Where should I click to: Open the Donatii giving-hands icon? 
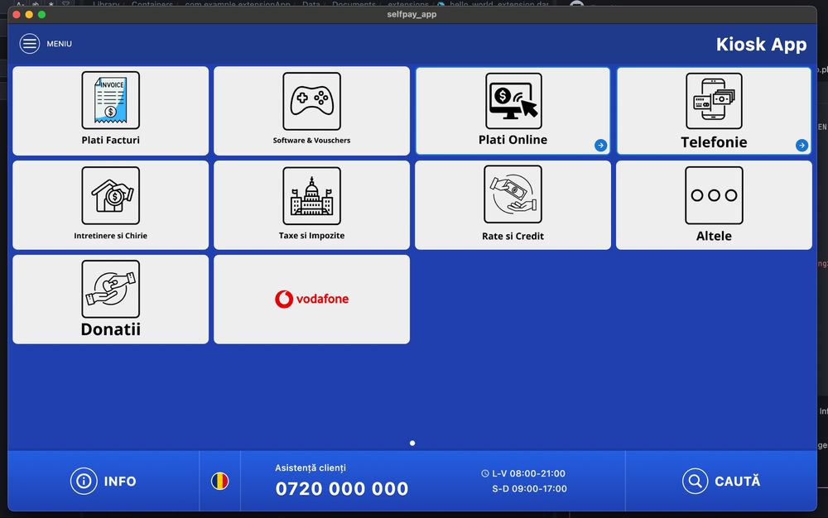click(x=111, y=289)
